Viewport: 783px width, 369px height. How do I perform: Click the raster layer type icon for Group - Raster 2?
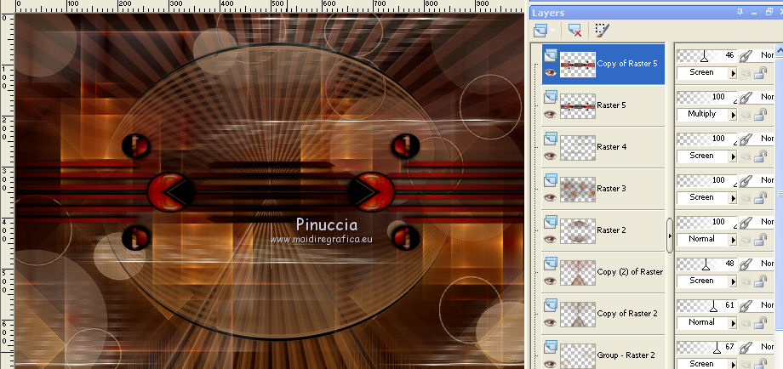pos(551,347)
